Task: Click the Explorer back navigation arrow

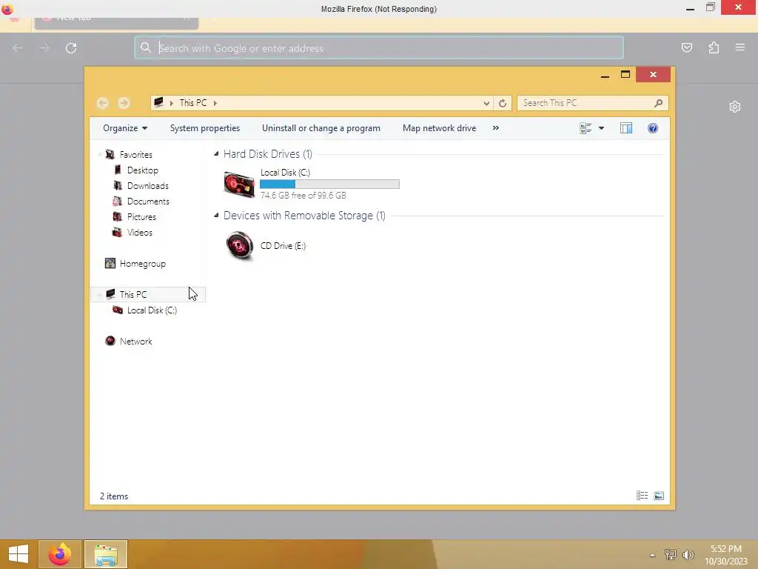Action: pyautogui.click(x=102, y=103)
